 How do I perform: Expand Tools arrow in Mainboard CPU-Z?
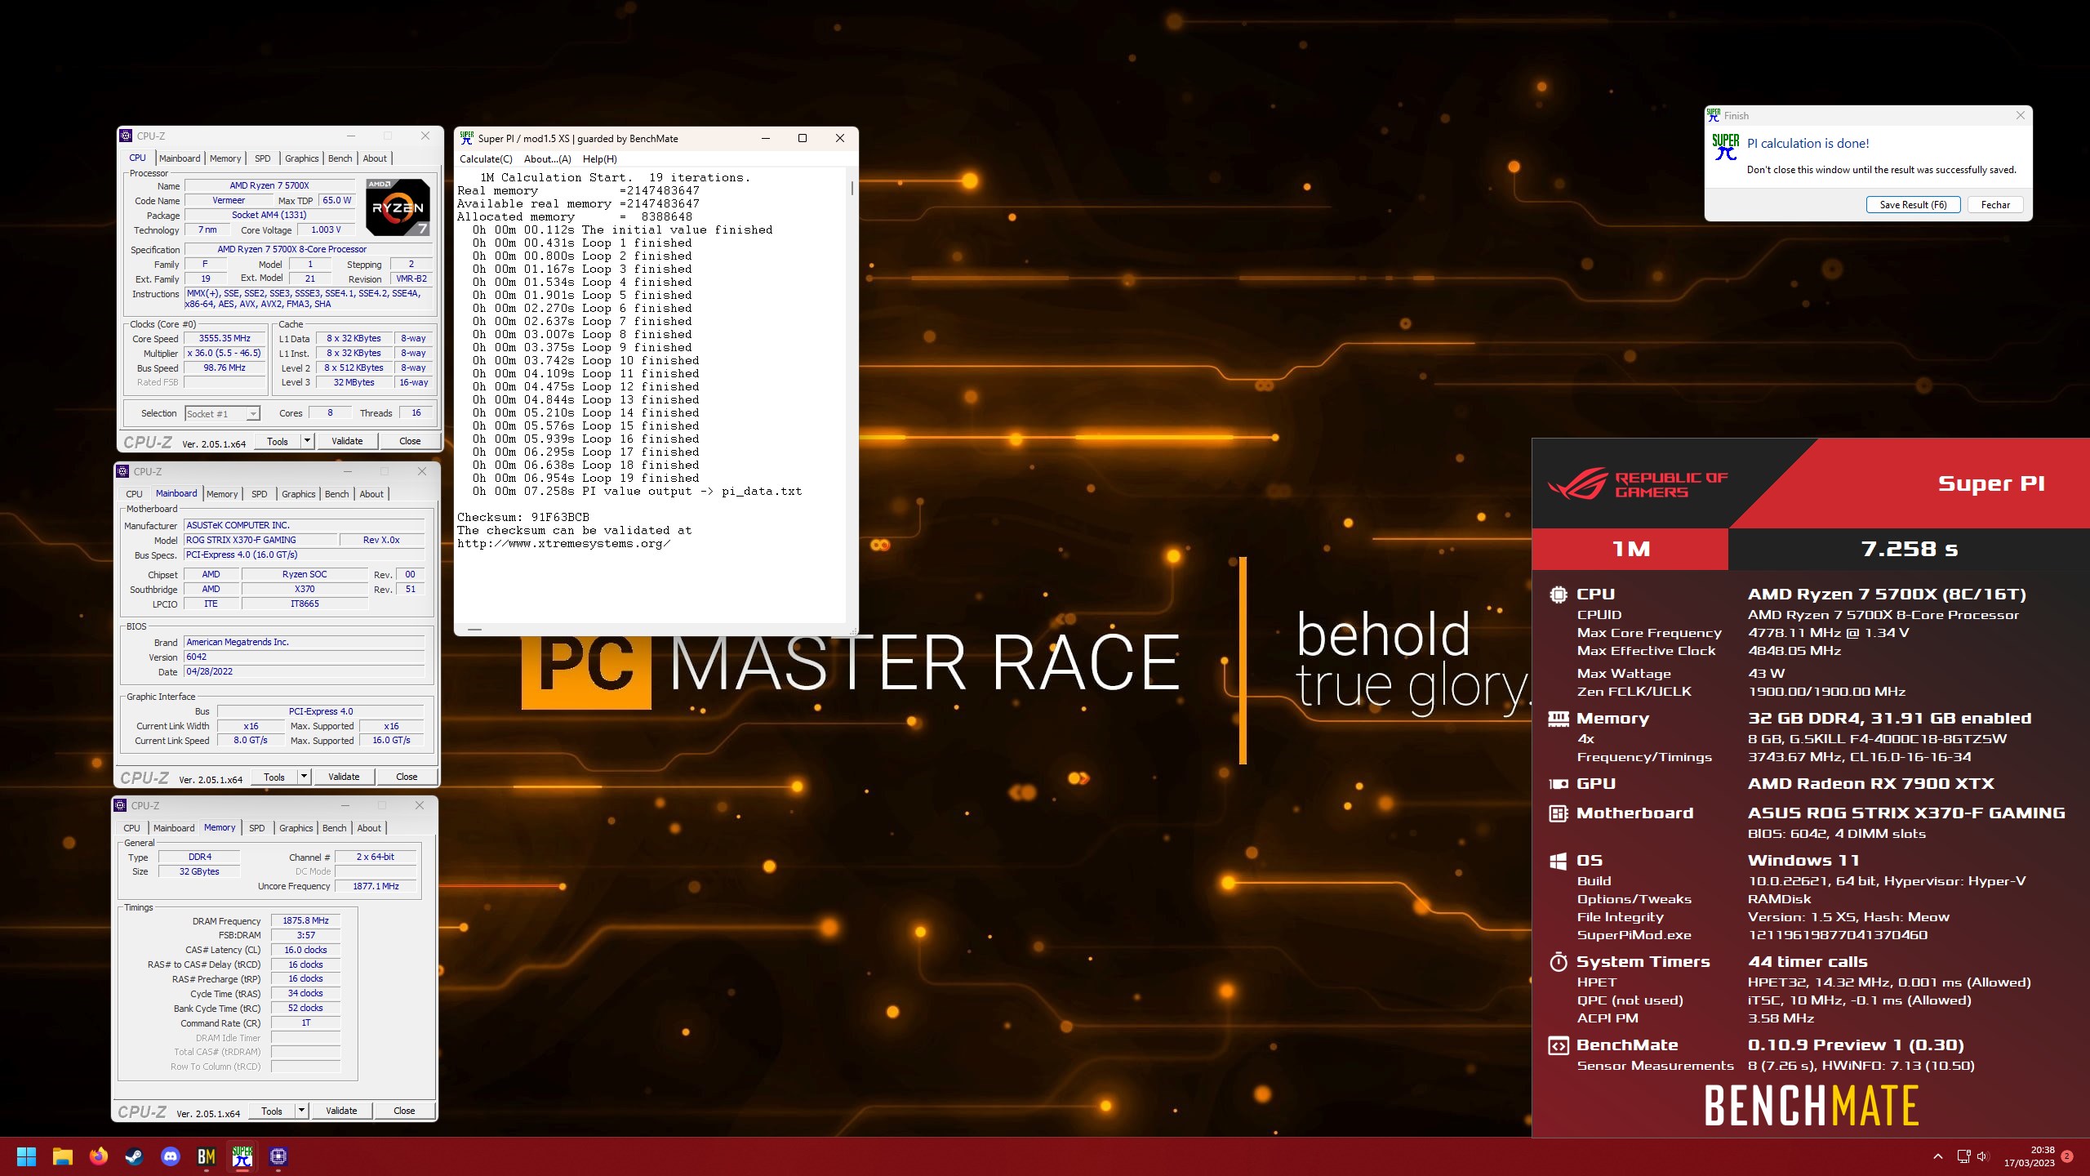pos(304,777)
